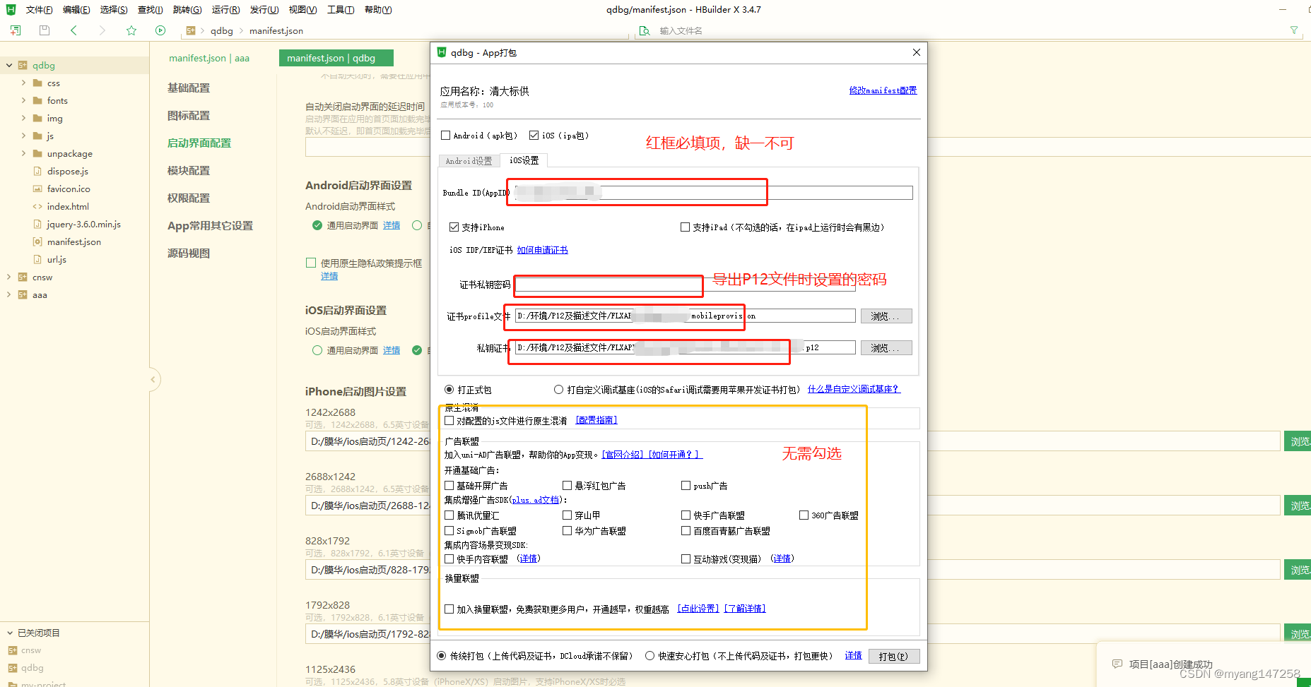Select 传统打包 radio option
Image resolution: width=1311 pixels, height=687 pixels.
click(x=442, y=656)
